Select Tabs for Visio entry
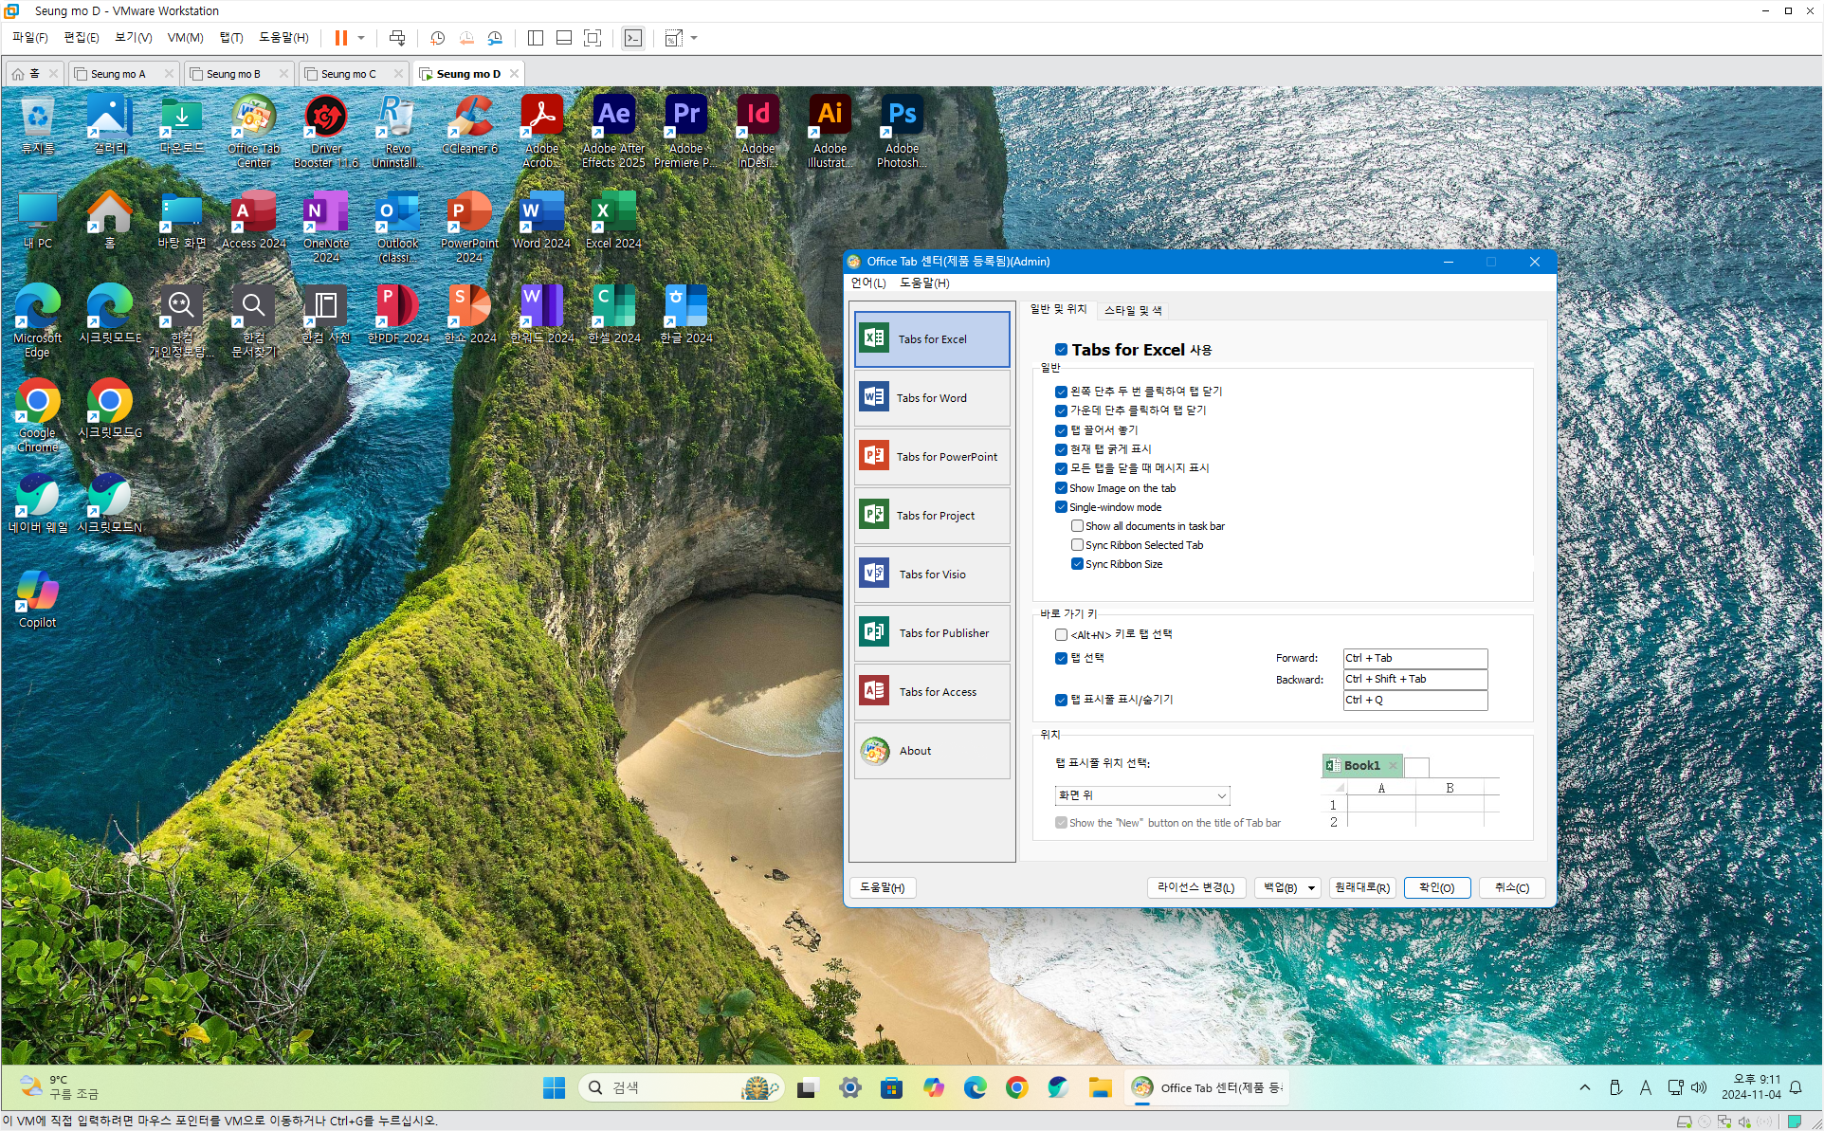 [x=931, y=575]
